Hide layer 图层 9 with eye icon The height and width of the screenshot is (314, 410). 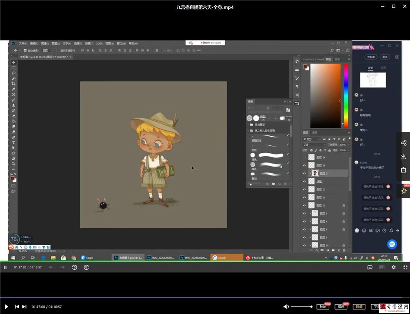point(304,237)
